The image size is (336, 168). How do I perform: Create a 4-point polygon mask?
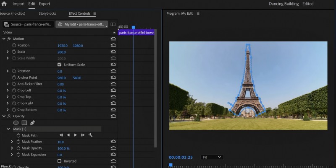point(24,123)
